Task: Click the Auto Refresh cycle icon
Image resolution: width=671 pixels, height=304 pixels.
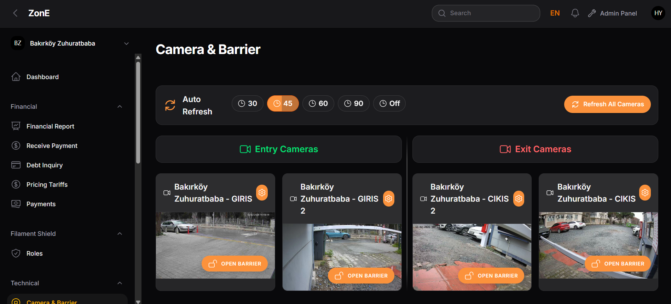Action: pyautogui.click(x=170, y=105)
